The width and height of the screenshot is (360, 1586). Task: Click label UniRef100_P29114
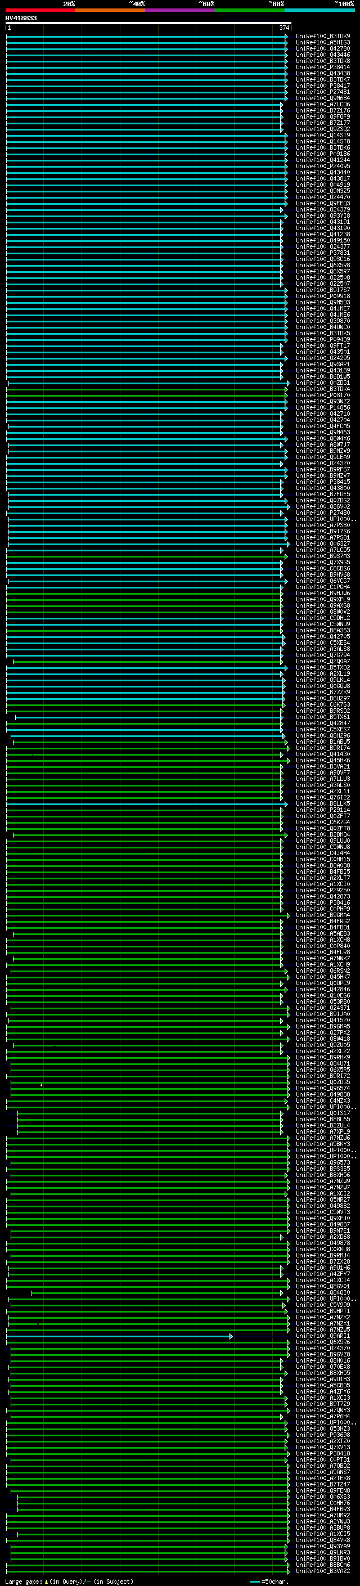coord(323,810)
